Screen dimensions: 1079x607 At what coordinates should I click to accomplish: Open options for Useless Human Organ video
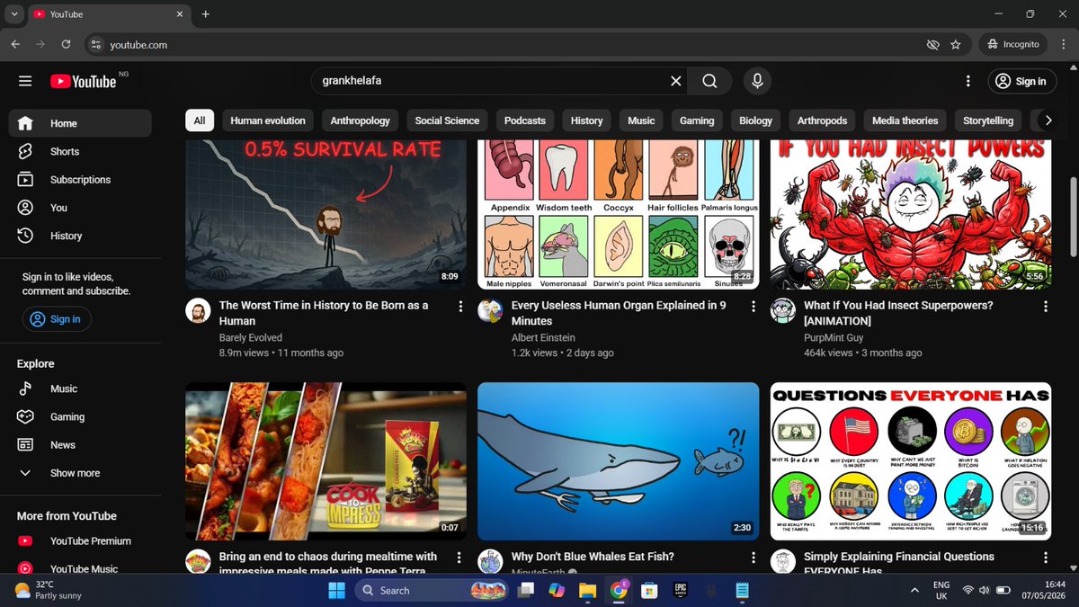click(x=754, y=307)
